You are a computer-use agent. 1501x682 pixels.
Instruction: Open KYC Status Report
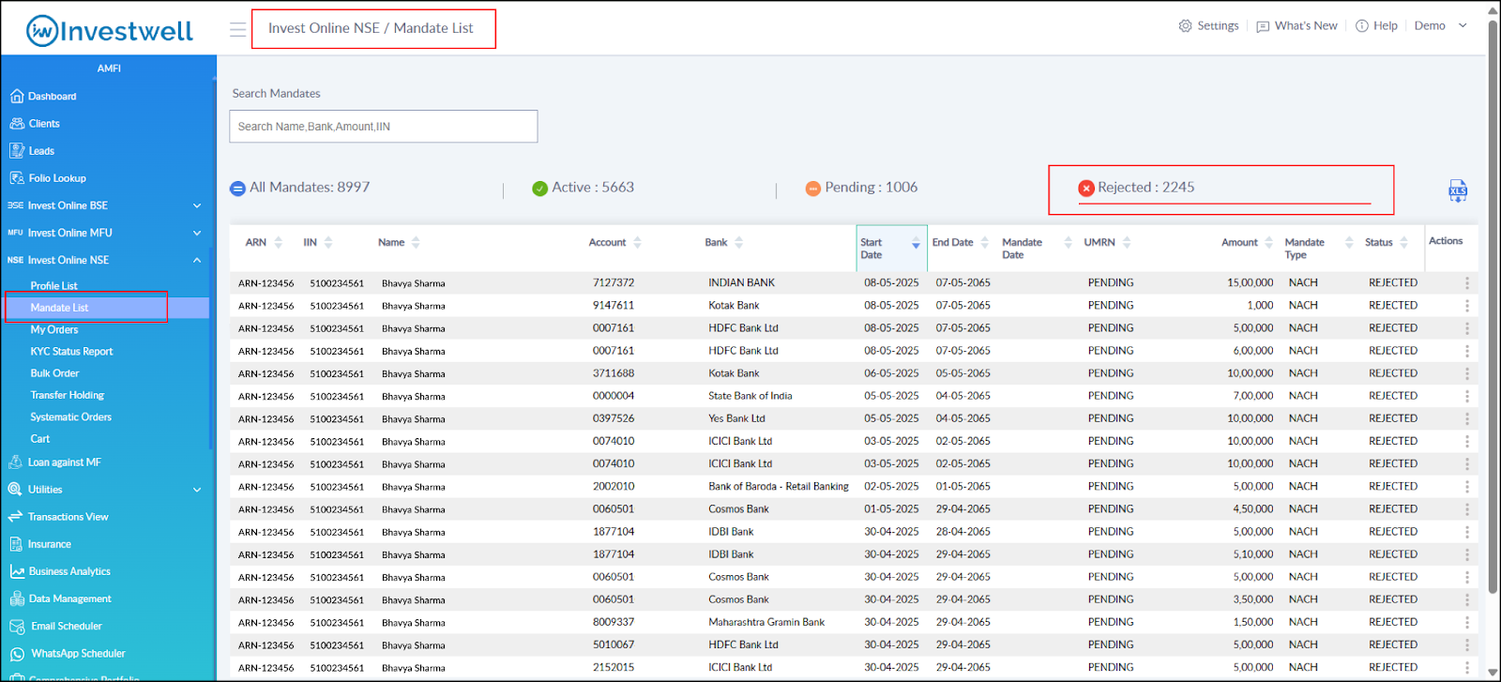click(71, 352)
